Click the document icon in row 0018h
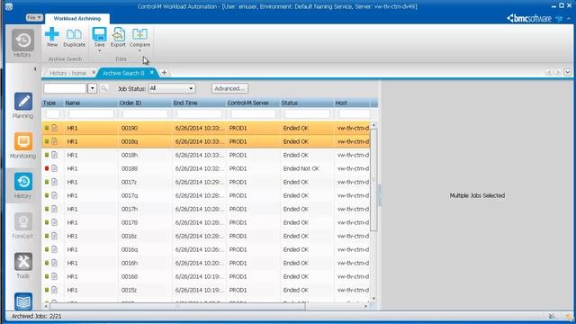The height and width of the screenshot is (324, 576). pos(54,155)
